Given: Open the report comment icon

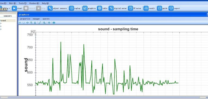Looking at the screenshot, I should 171,8.
